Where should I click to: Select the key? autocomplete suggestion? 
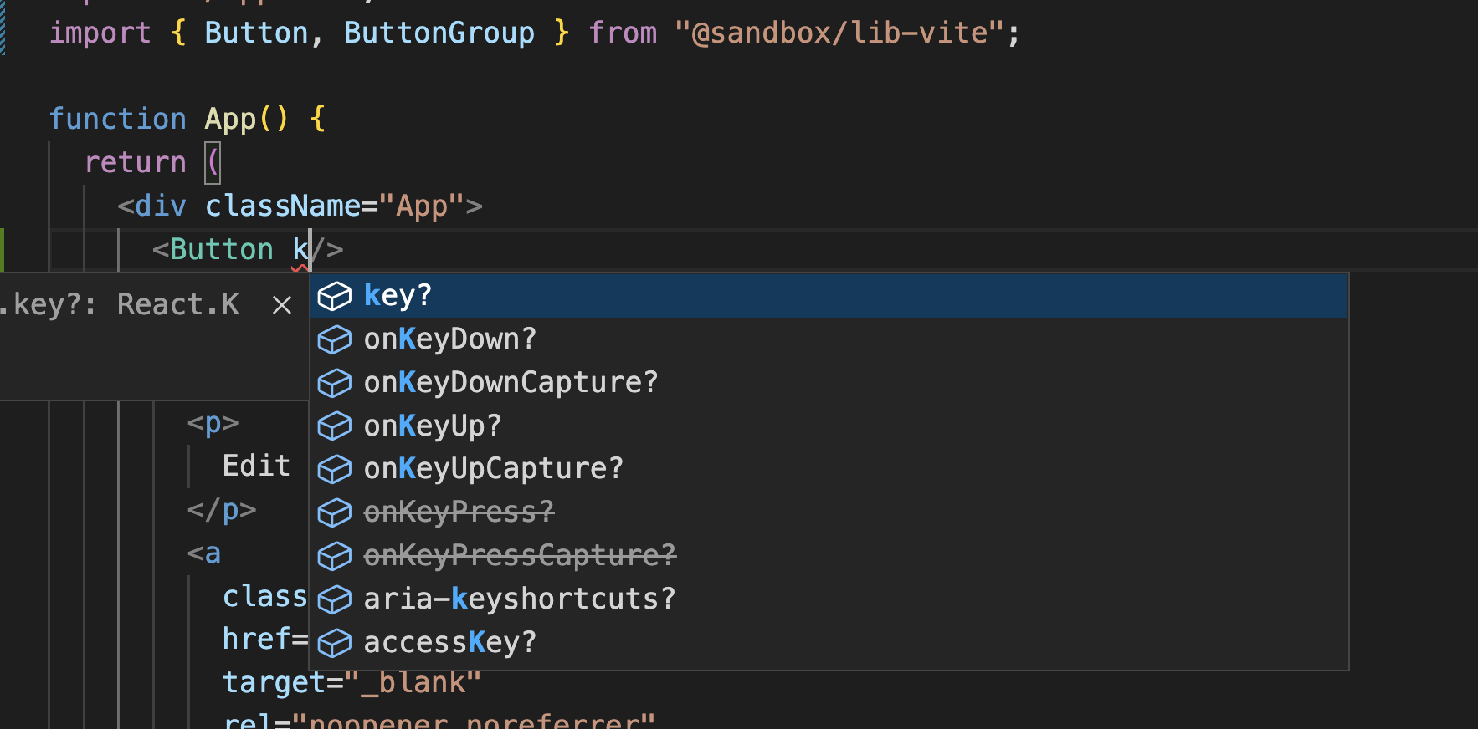pyautogui.click(x=398, y=294)
